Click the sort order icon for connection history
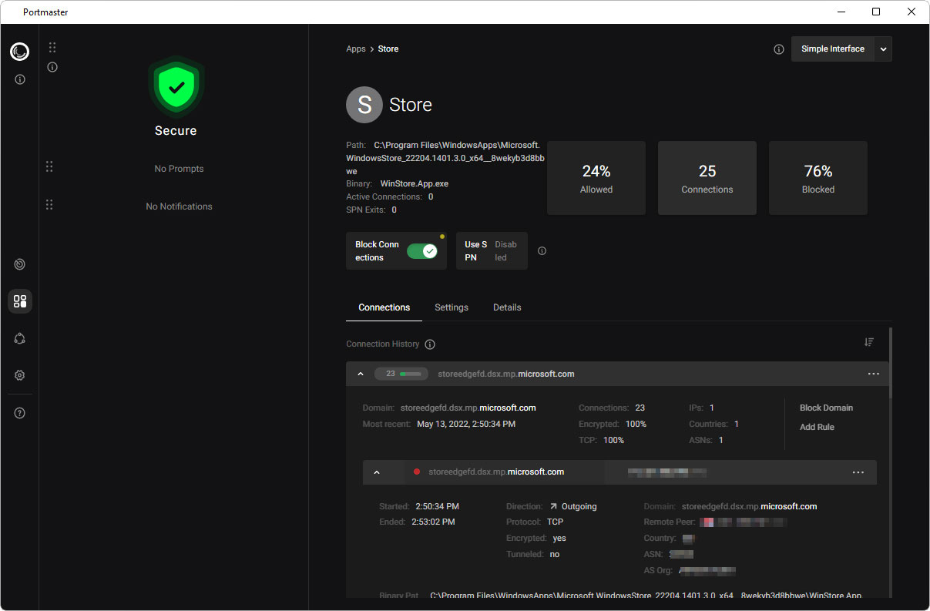930x611 pixels. point(869,342)
